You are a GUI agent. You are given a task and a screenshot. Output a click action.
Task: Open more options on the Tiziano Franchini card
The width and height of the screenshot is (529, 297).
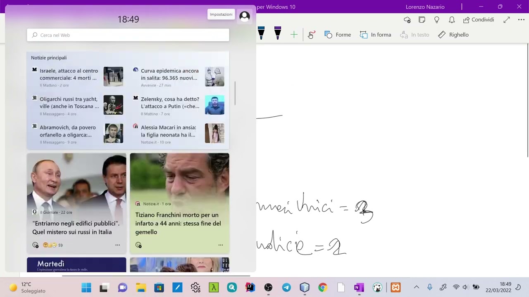point(220,245)
